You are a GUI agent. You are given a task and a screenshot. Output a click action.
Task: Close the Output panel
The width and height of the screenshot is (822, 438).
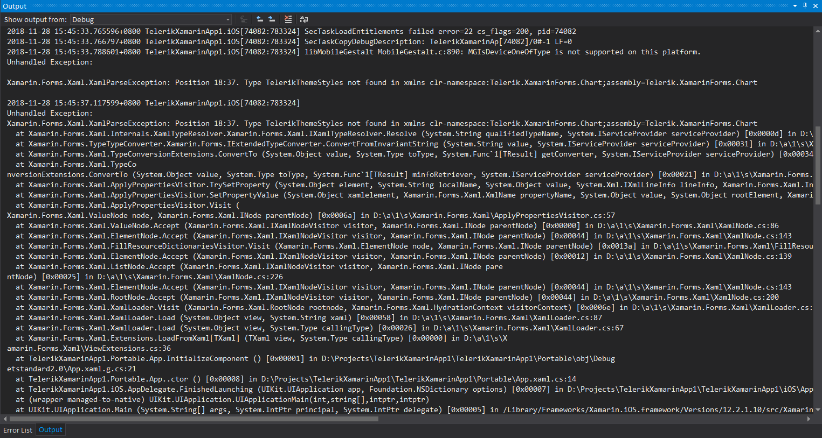pyautogui.click(x=816, y=6)
